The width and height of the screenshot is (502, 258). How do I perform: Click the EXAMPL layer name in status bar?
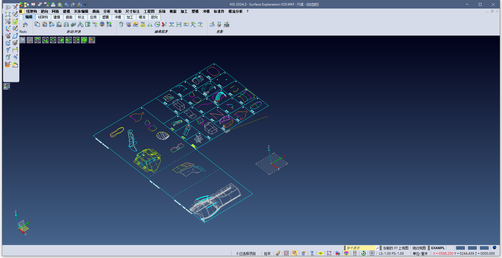[438, 248]
